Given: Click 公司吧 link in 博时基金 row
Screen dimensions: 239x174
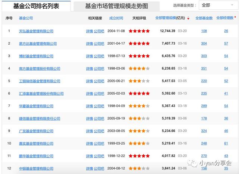Looking at the screenshot, I should click(x=99, y=56).
